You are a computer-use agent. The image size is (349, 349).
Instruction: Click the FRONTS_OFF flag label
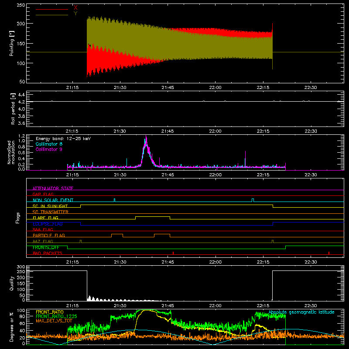(46, 247)
